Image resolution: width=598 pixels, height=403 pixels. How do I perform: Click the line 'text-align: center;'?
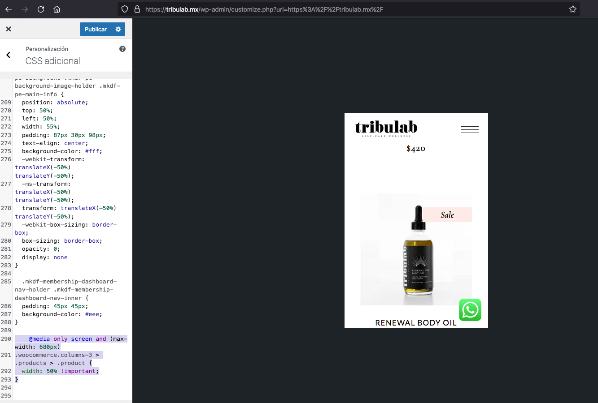point(55,143)
